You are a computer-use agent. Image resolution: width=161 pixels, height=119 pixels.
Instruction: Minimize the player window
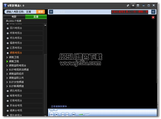[x=144, y=6]
